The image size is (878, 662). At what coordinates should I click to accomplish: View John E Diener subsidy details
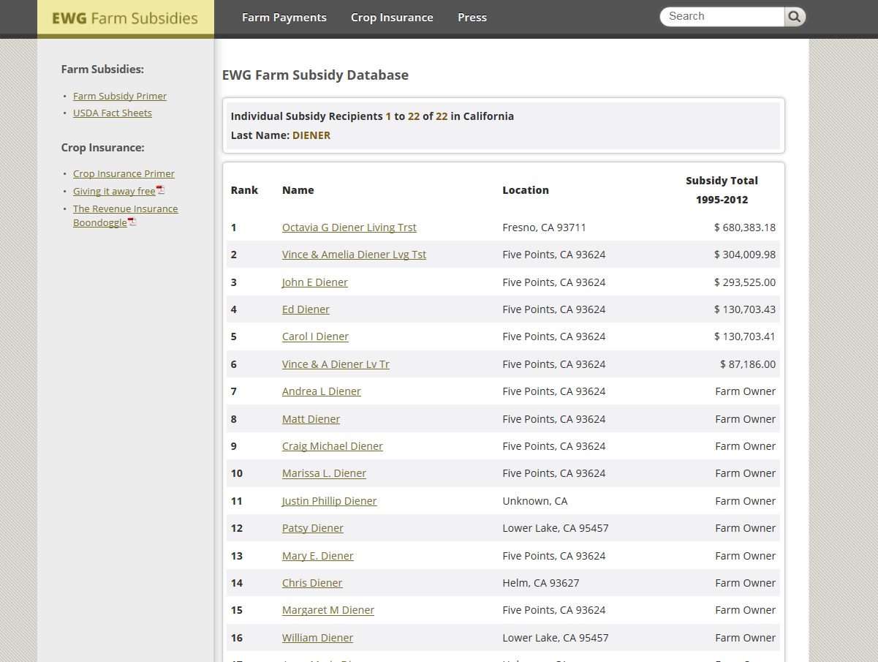314,282
